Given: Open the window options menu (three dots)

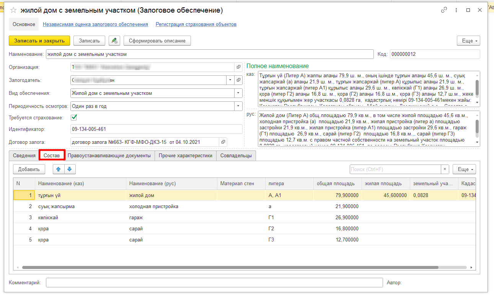Looking at the screenshot, I should click(456, 10).
